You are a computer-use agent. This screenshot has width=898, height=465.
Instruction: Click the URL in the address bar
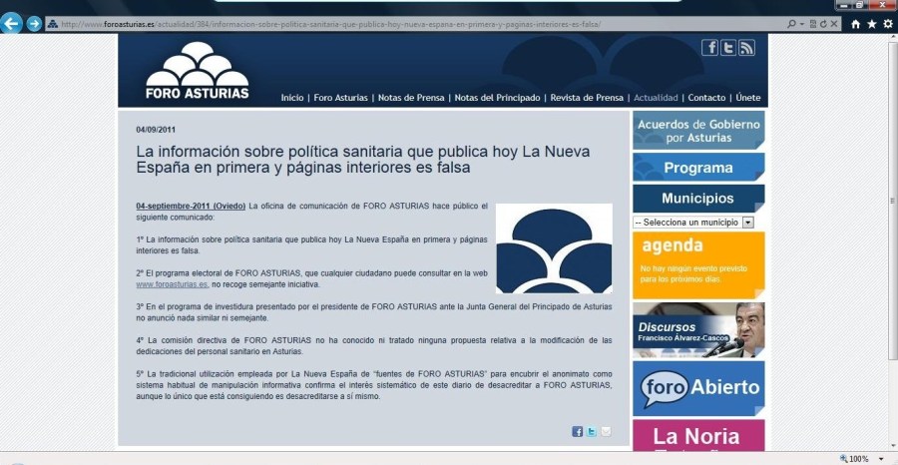click(x=331, y=24)
